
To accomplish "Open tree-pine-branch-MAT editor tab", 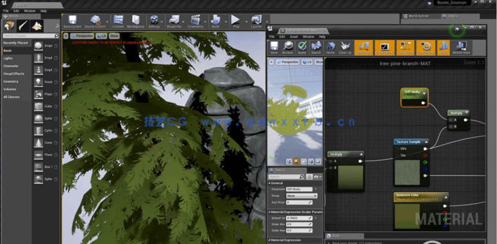I will pyautogui.click(x=304, y=31).
